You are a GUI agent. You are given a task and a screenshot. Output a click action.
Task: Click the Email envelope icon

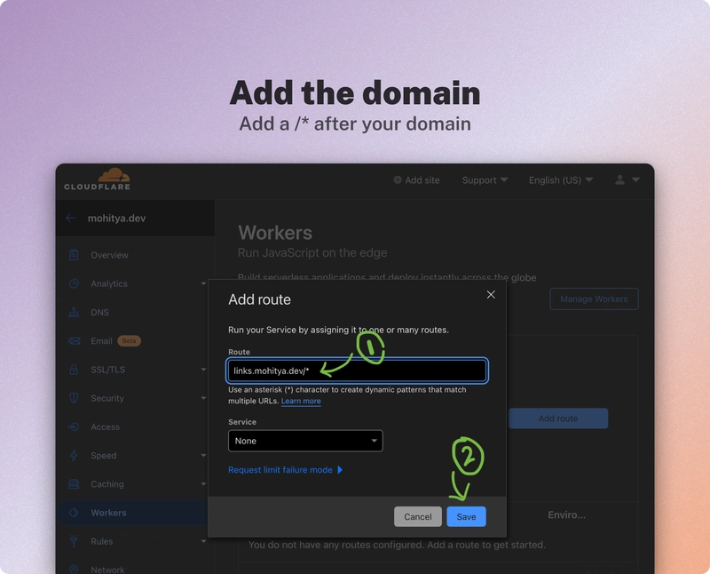click(74, 341)
